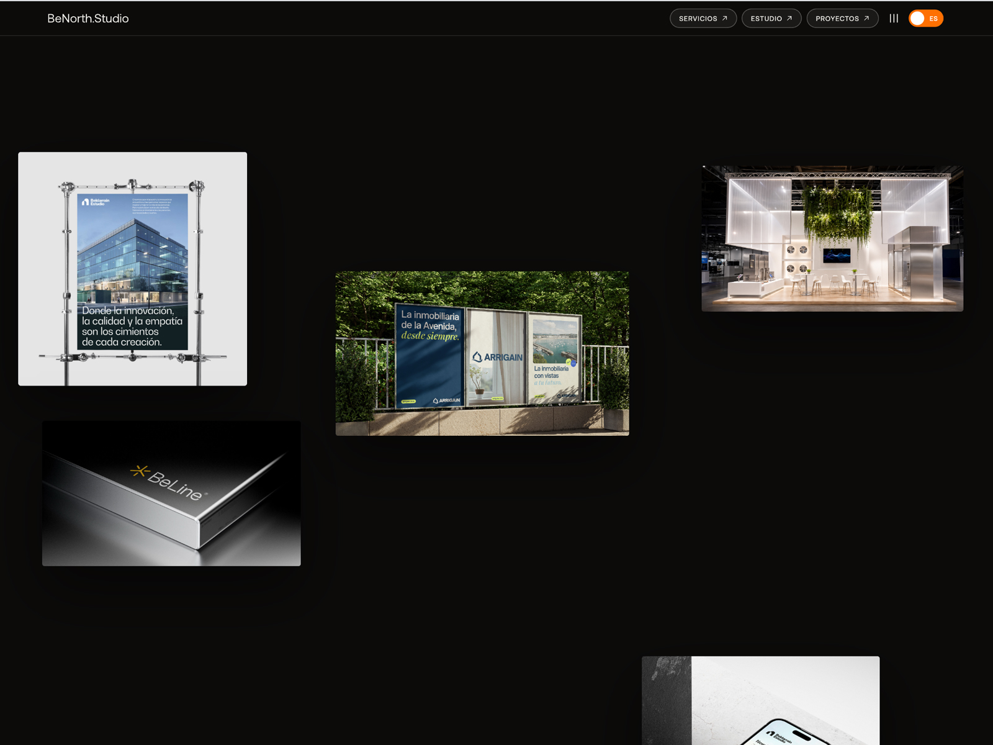Toggle the orange ES language switch

[x=926, y=19]
